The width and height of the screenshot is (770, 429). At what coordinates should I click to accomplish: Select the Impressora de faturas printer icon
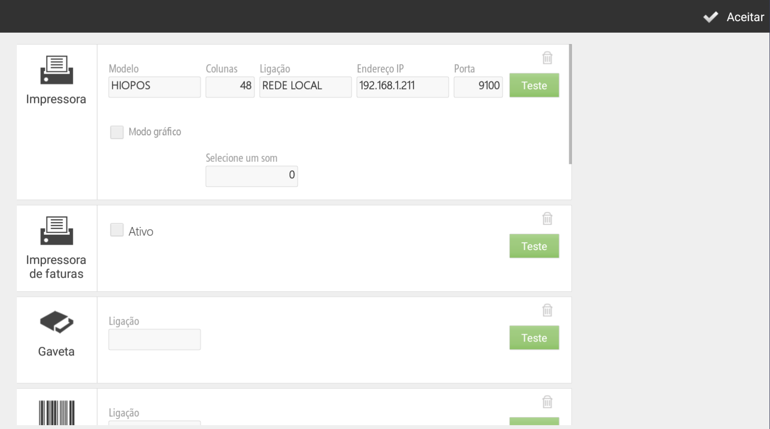(x=57, y=230)
